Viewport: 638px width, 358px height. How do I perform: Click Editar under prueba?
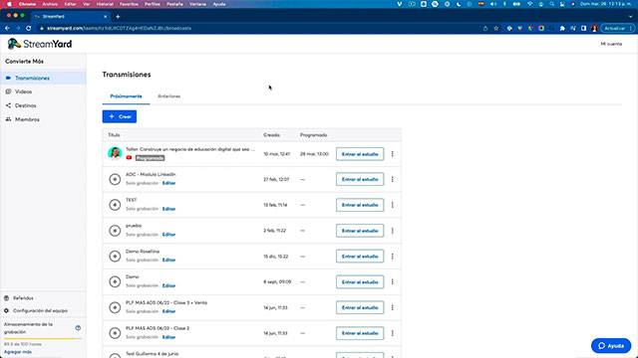click(168, 235)
